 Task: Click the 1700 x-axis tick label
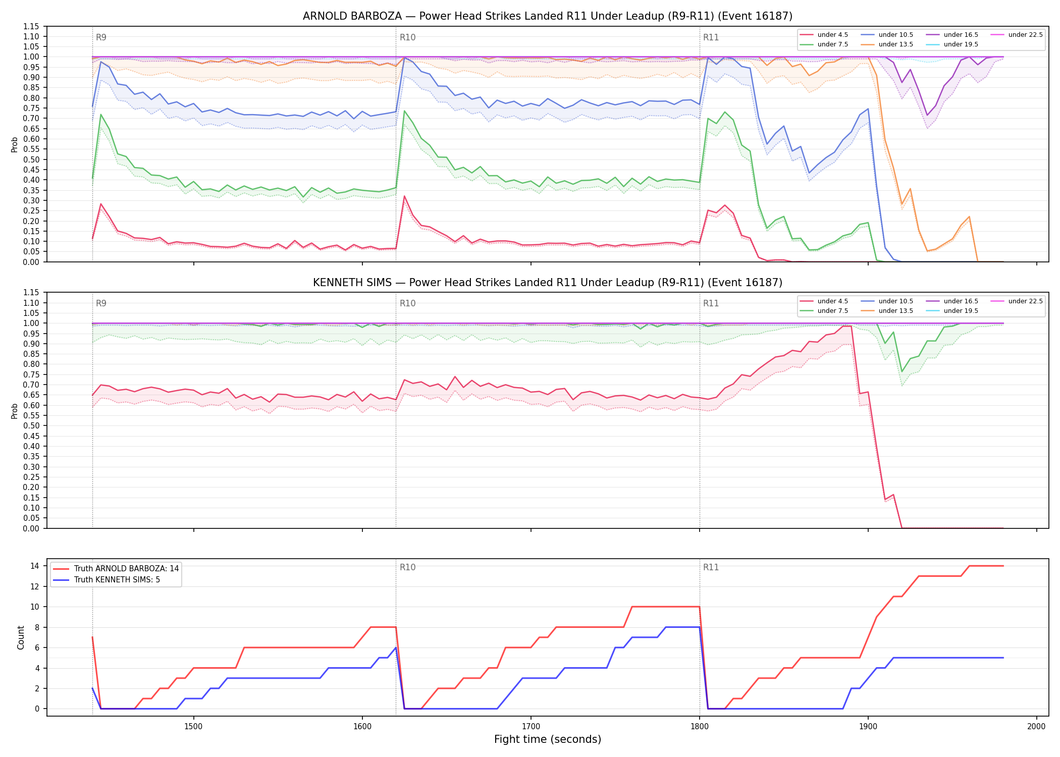pos(531,726)
